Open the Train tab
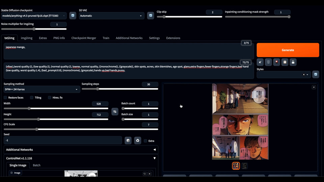The width and height of the screenshot is (324, 182). [x=106, y=38]
